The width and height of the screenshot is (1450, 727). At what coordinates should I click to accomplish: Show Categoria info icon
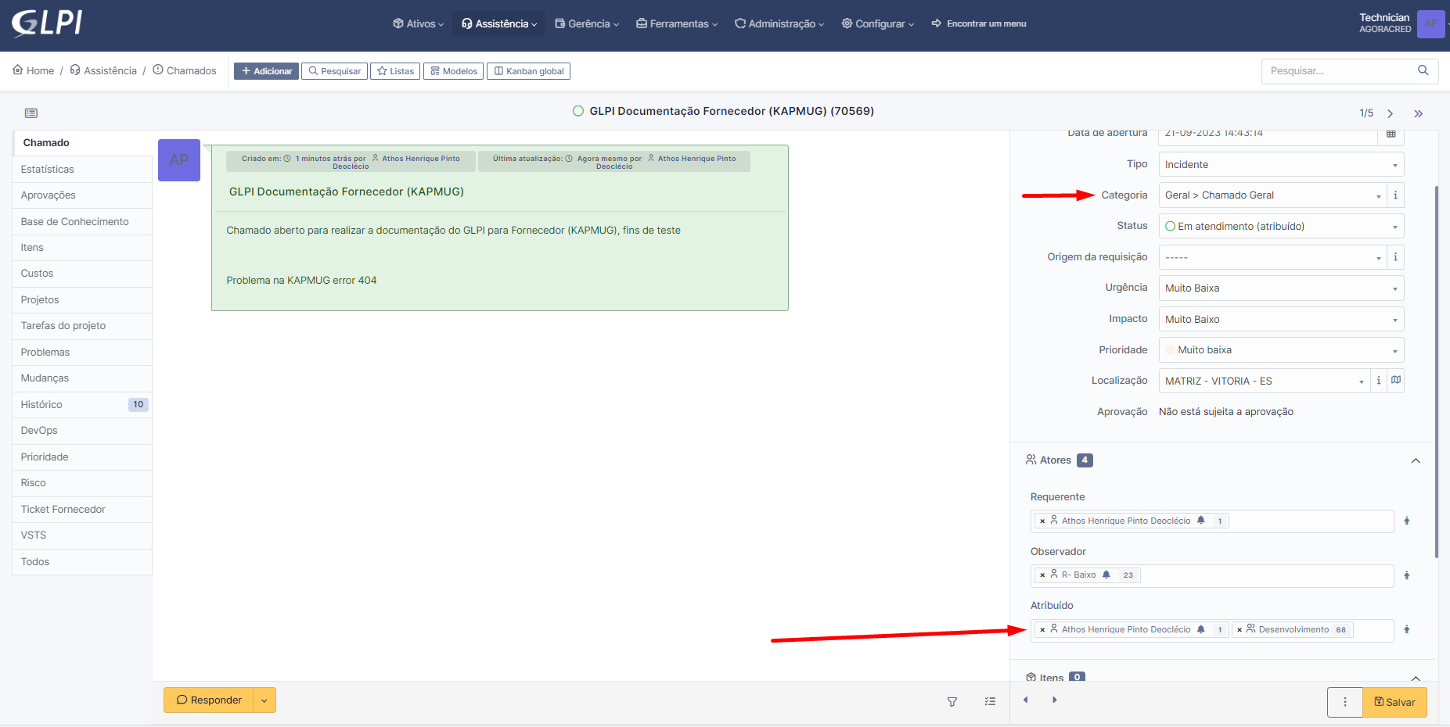click(x=1395, y=195)
